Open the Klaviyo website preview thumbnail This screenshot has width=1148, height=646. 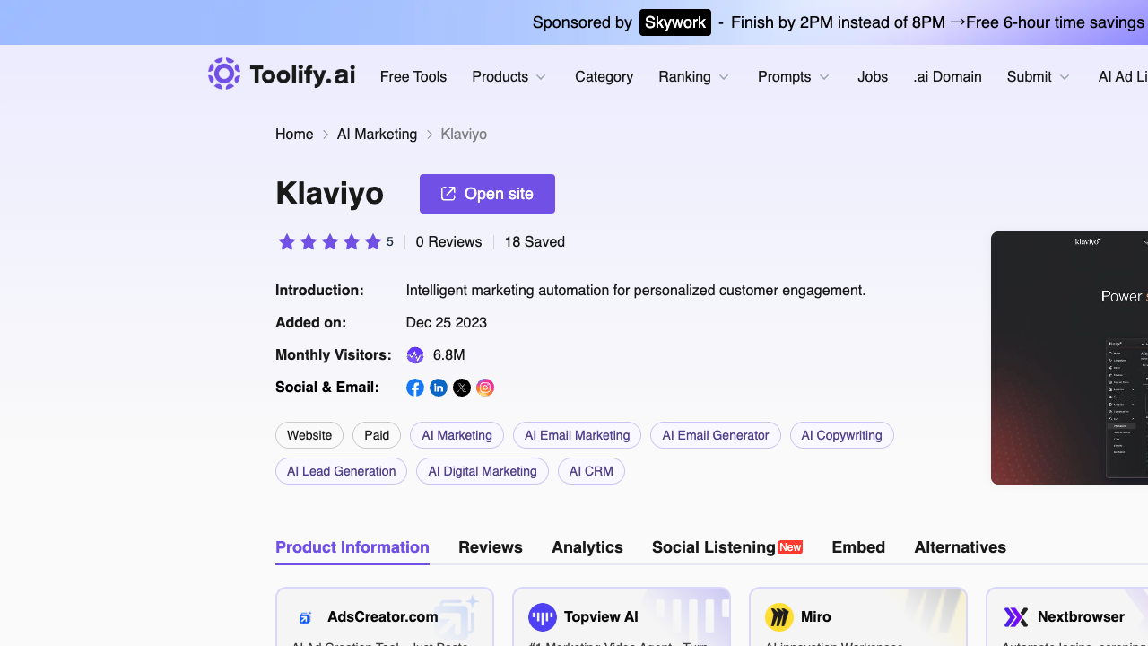(1069, 358)
